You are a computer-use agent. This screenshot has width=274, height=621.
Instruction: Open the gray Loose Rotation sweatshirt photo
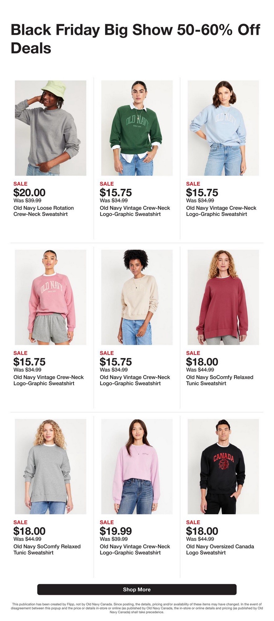[x=50, y=128]
